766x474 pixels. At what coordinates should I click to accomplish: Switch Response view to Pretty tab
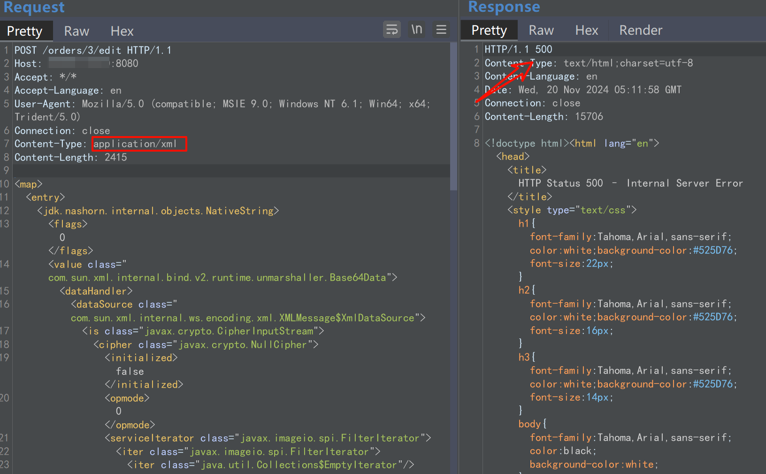tap(489, 30)
